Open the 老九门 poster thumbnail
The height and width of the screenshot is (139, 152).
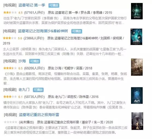click(137, 95)
